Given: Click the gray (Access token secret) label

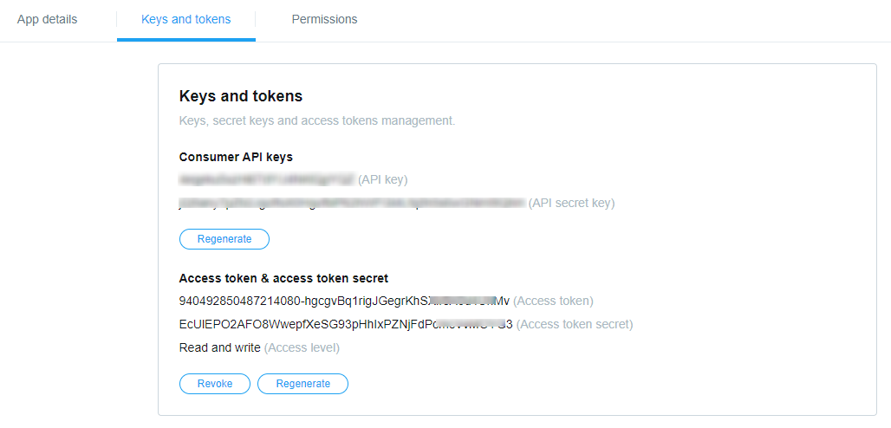Looking at the screenshot, I should tap(575, 324).
